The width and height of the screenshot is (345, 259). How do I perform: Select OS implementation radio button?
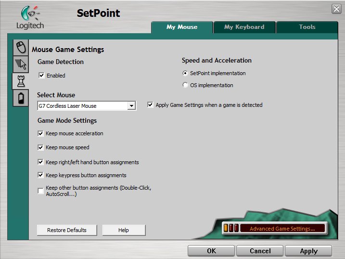pyautogui.click(x=185, y=85)
